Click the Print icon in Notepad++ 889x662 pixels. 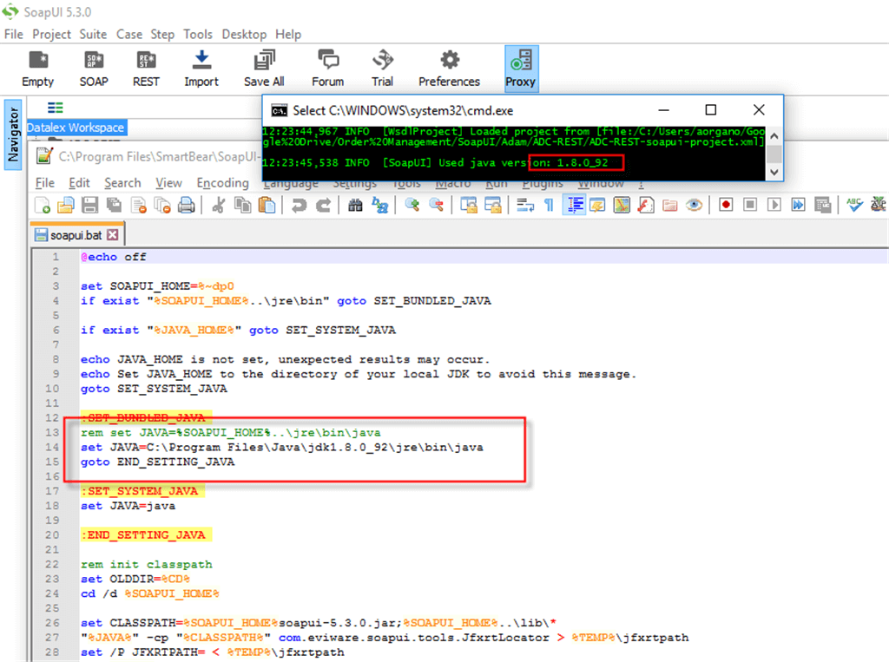[187, 205]
